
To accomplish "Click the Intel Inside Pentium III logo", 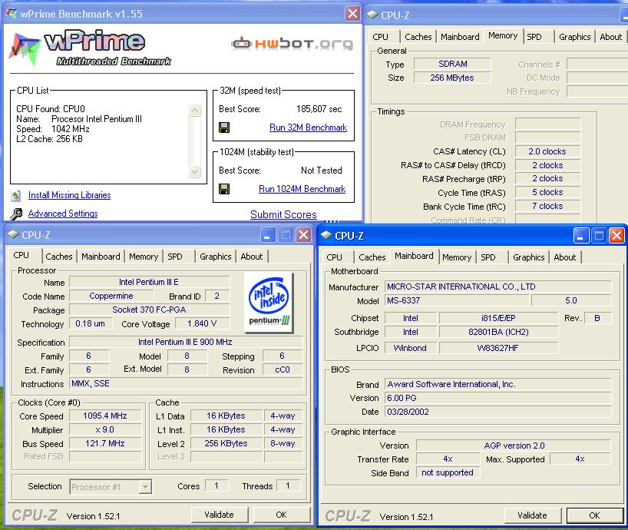I will click(268, 303).
